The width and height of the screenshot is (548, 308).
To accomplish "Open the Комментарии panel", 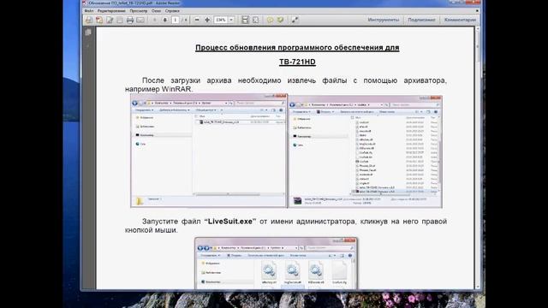I will 460,20.
